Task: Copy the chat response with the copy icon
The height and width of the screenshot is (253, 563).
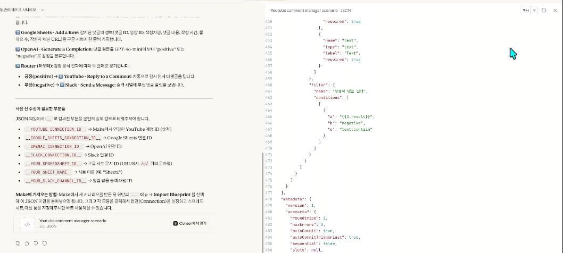Action: click(18, 243)
